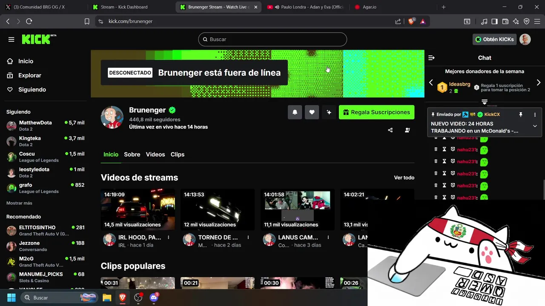Expand the pinned KickCX message
545x306 pixels.
pyautogui.click(x=535, y=126)
